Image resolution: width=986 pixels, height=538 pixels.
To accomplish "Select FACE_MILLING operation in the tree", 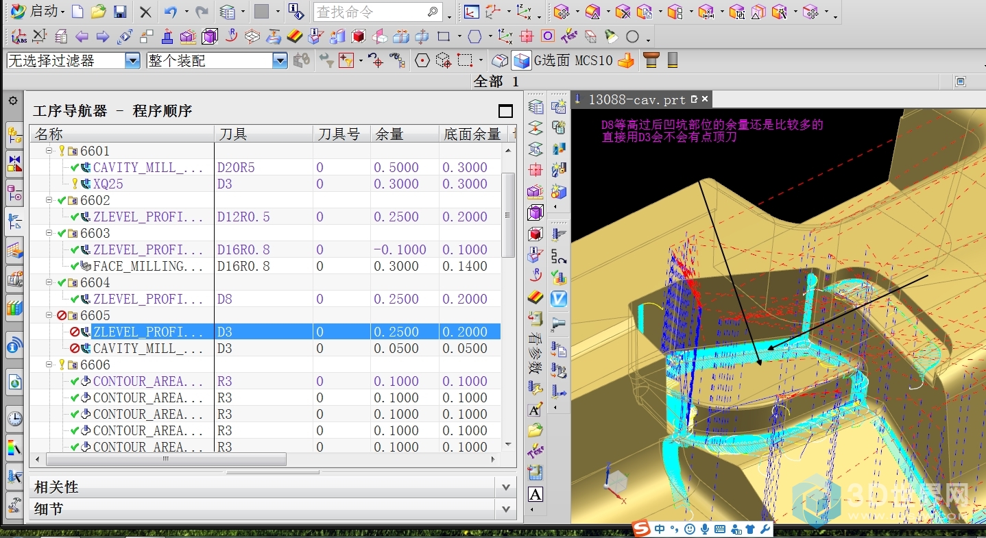I will (147, 266).
